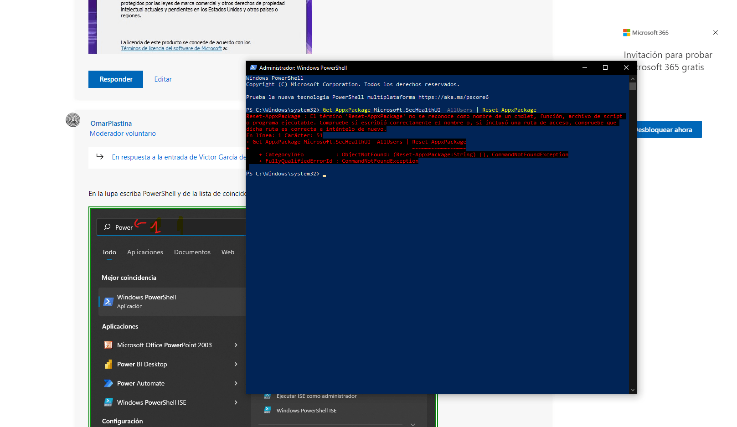Click the Power Automate icon
Viewport: 737px width, 427px height.
tap(108, 383)
